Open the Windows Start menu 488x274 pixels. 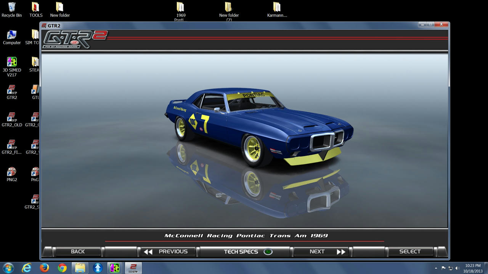point(8,268)
